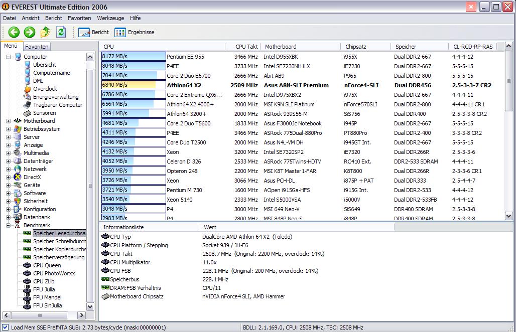Open Energieverwaltung in the tree
This screenshot has width=516, height=332.
click(56, 97)
